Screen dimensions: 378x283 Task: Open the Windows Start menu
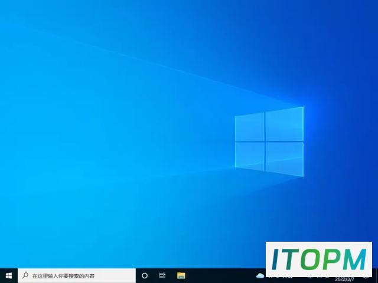(9, 275)
